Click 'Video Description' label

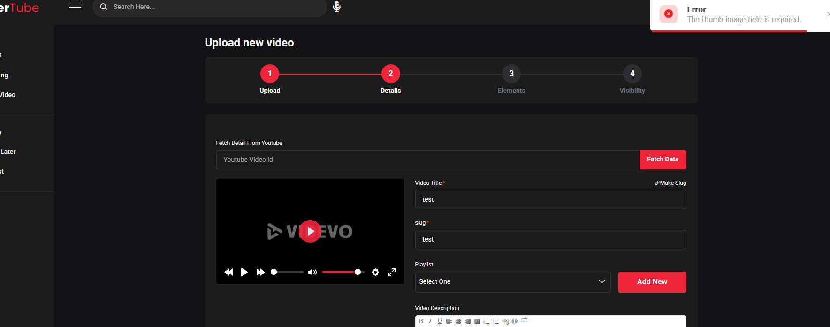coord(437,308)
